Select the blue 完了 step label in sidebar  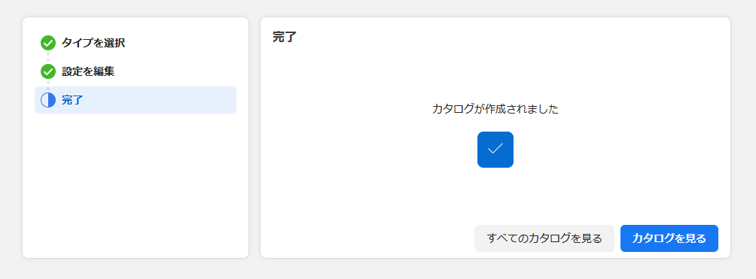pyautogui.click(x=72, y=100)
